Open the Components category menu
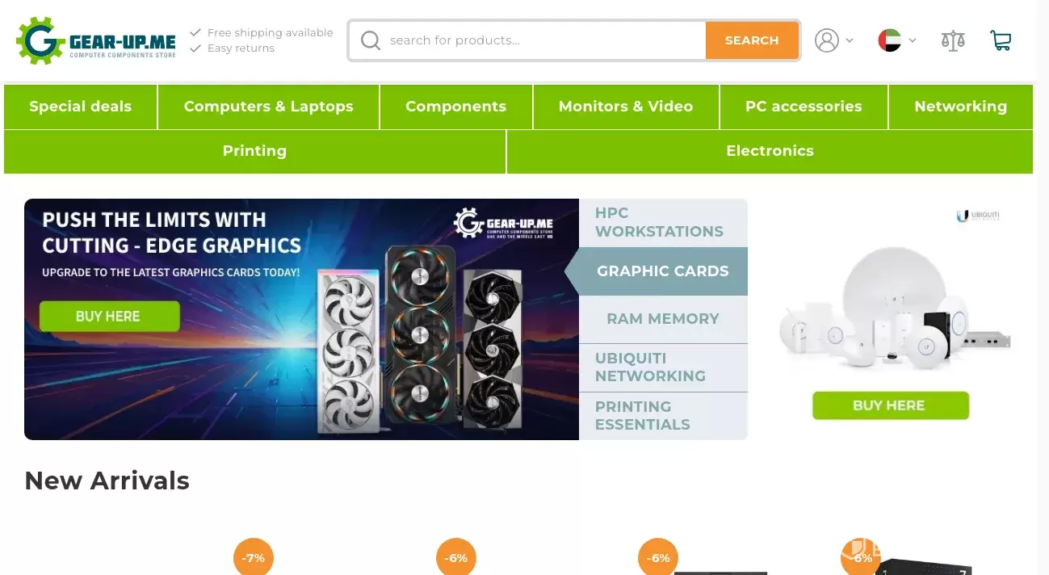Viewport: 1049px width, 575px height. pyautogui.click(x=455, y=107)
